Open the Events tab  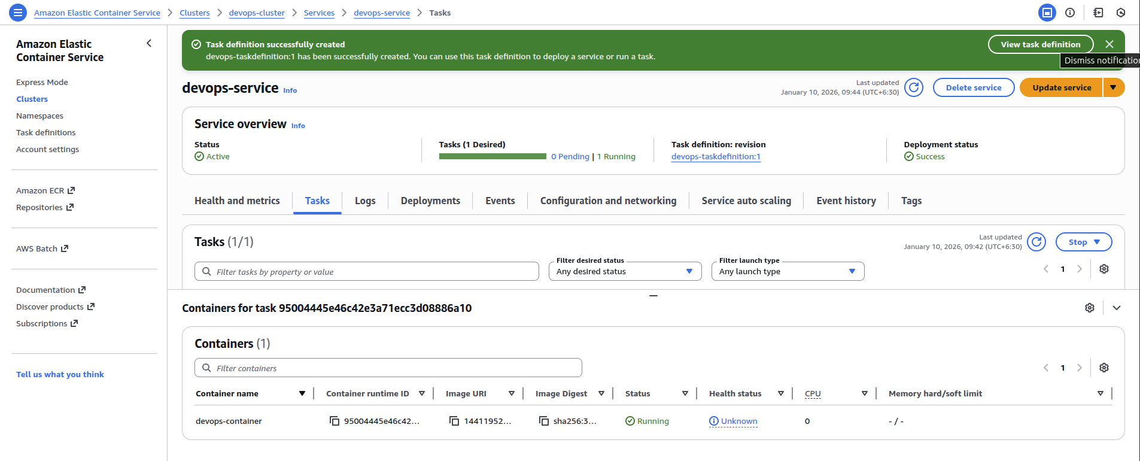(x=500, y=201)
